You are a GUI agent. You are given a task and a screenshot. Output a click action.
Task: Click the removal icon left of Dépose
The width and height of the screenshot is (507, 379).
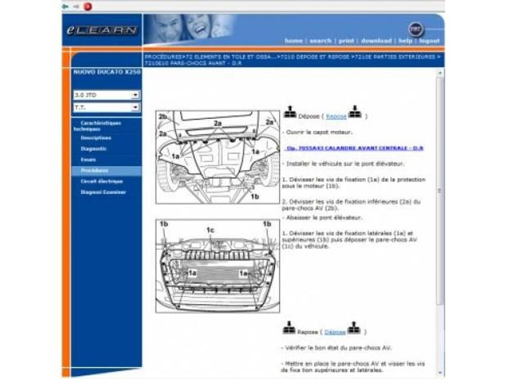(290, 113)
